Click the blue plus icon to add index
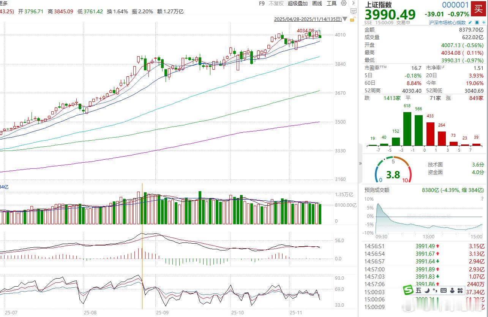 (484, 22)
